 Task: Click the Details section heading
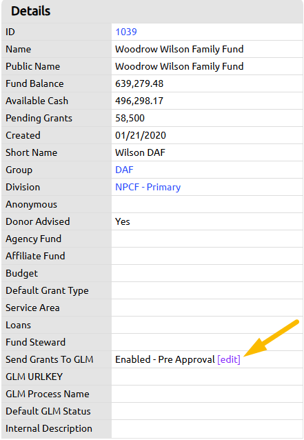[x=31, y=11]
